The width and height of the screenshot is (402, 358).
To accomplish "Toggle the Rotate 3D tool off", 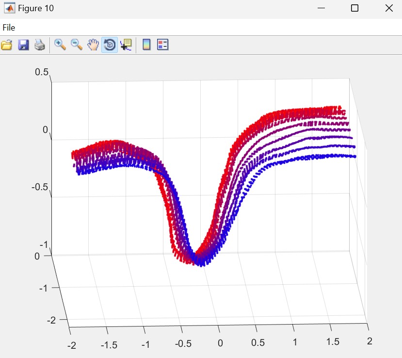I will (109, 45).
